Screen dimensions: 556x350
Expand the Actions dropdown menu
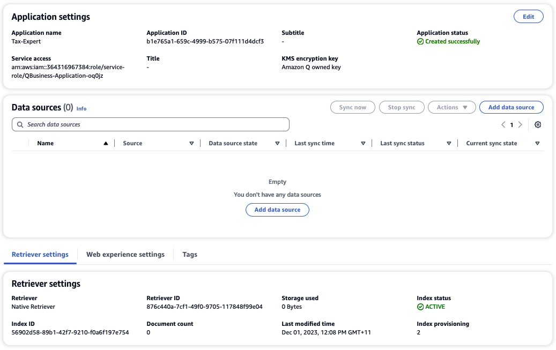tap(452, 107)
